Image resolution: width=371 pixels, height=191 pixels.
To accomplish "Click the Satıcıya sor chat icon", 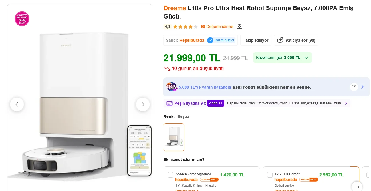I will [x=281, y=40].
